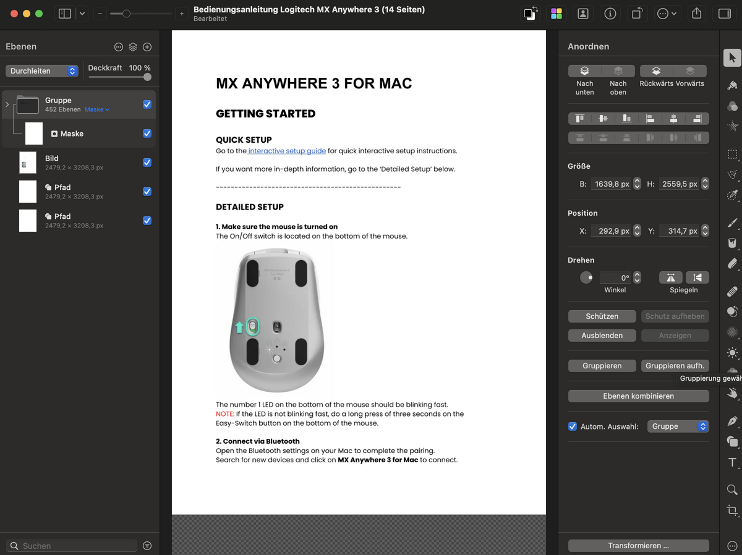
Task: Click the add layer plus icon
Action: click(x=147, y=47)
